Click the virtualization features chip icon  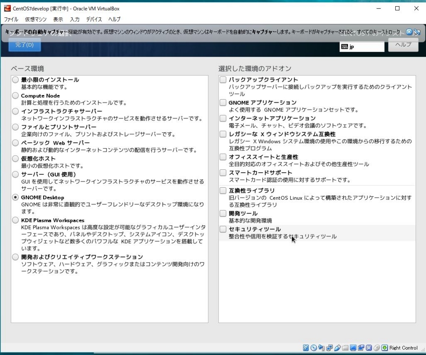tap(369, 348)
